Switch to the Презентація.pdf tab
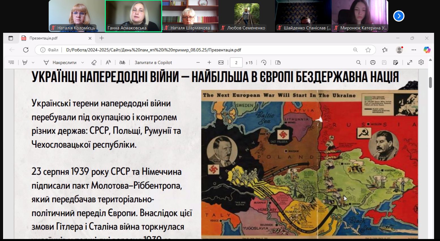The image size is (440, 241). point(54,38)
